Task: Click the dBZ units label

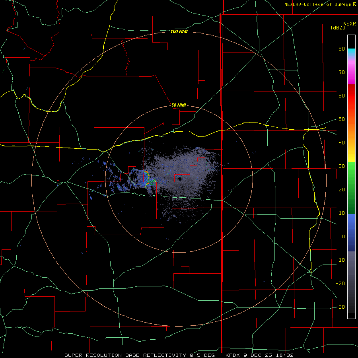Action: (x=338, y=27)
